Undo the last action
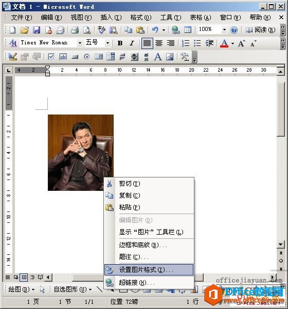Screen dimensions: 288x309 155,30
